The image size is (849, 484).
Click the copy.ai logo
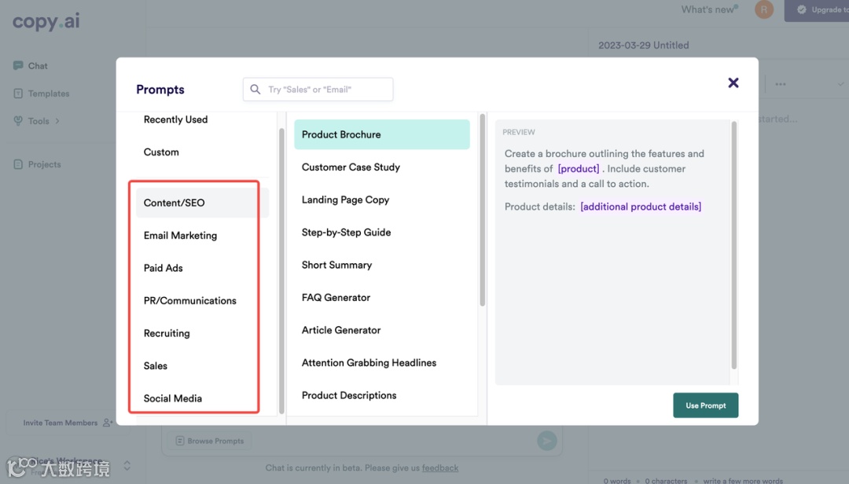point(46,21)
